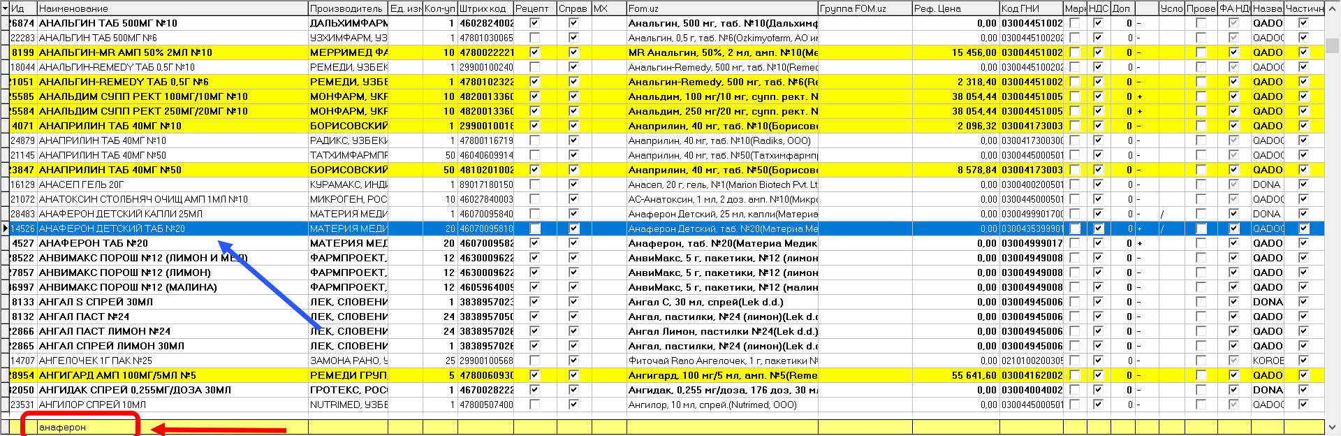Screen dimensions: 1341x436
Task: Click price cell 2 096,32
Action: click(x=955, y=126)
